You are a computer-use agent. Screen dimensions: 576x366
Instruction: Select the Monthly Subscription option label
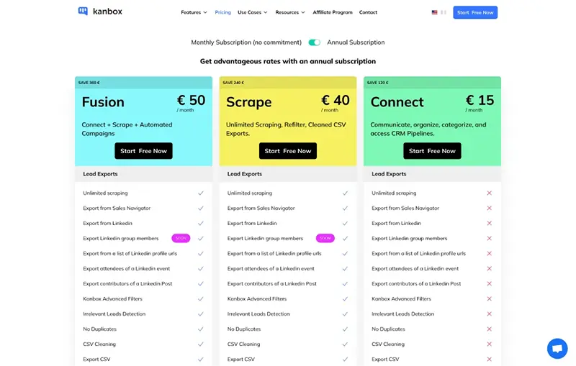[247, 42]
